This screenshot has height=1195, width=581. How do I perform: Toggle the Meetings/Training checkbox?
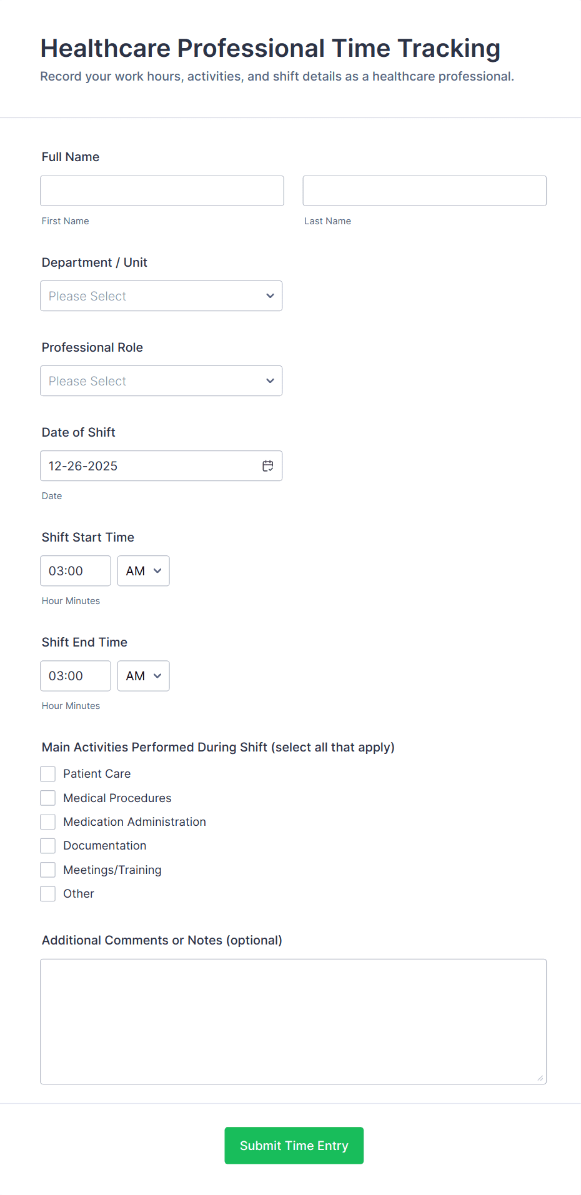click(47, 870)
